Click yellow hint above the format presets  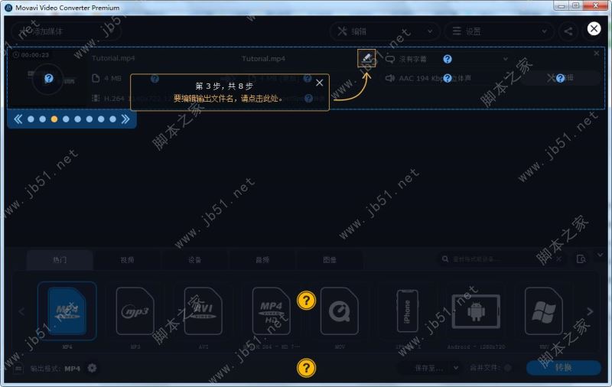coord(307,301)
